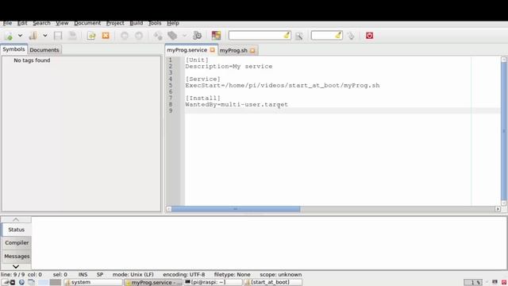Close the myProg.service tab with its icon
508x286 pixels.
(212, 50)
